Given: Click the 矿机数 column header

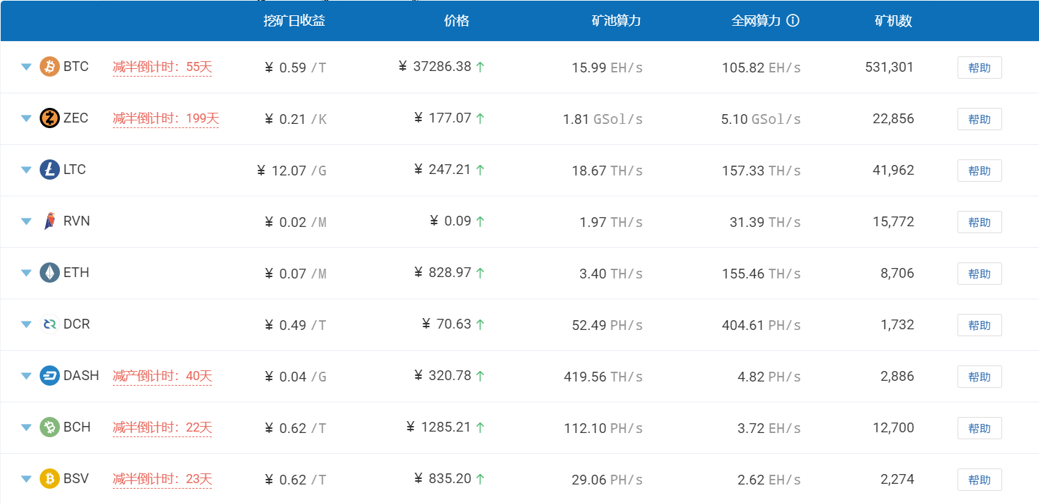Looking at the screenshot, I should (x=893, y=21).
